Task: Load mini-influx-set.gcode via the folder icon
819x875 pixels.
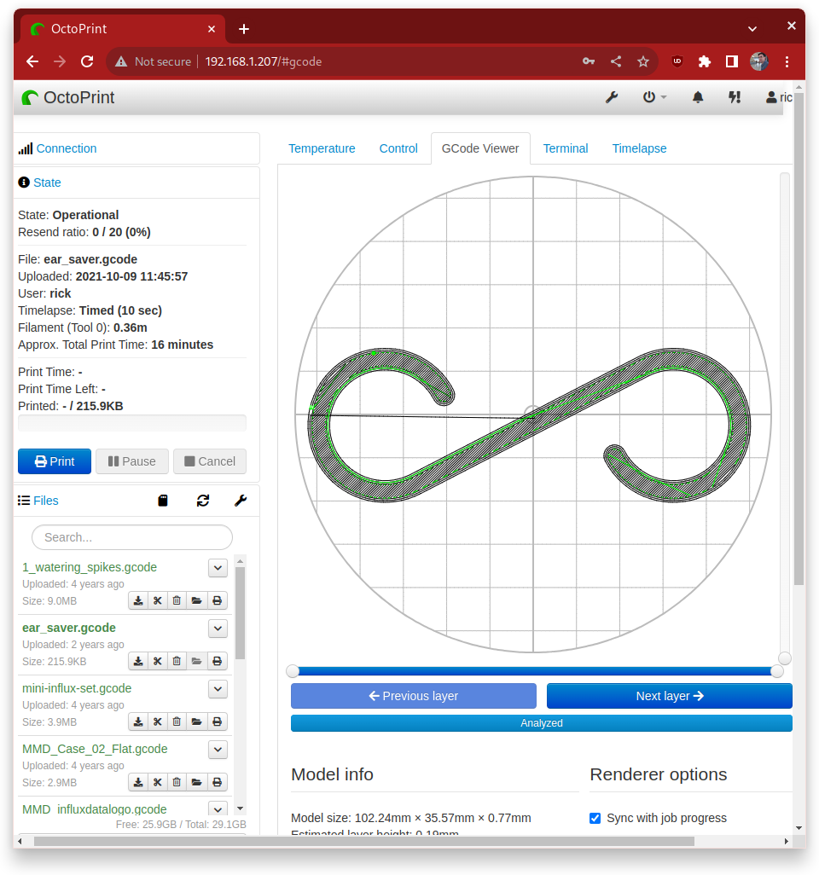Action: click(196, 721)
